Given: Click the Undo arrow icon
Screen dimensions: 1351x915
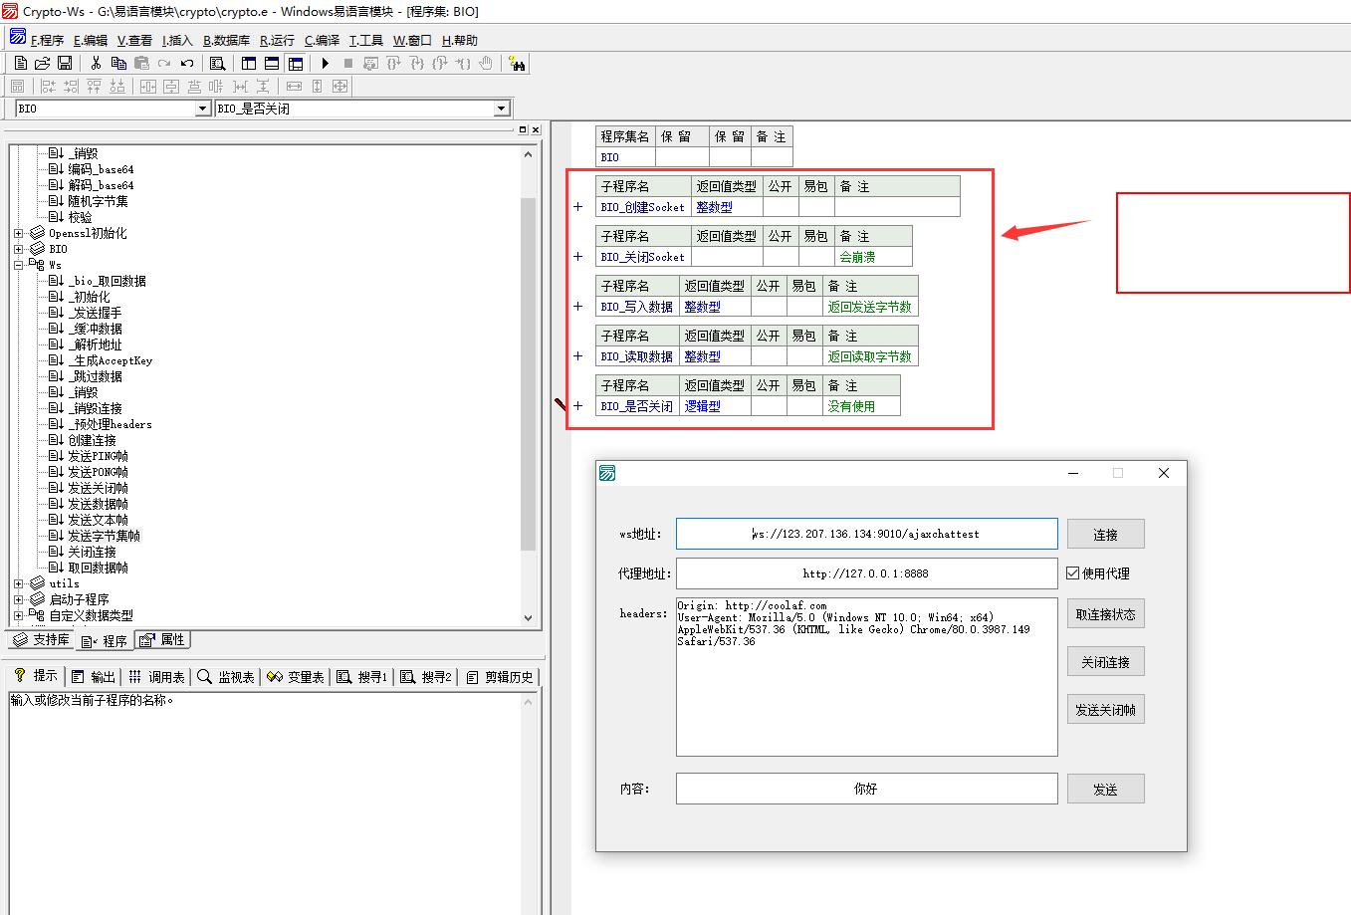Looking at the screenshot, I should click(187, 63).
